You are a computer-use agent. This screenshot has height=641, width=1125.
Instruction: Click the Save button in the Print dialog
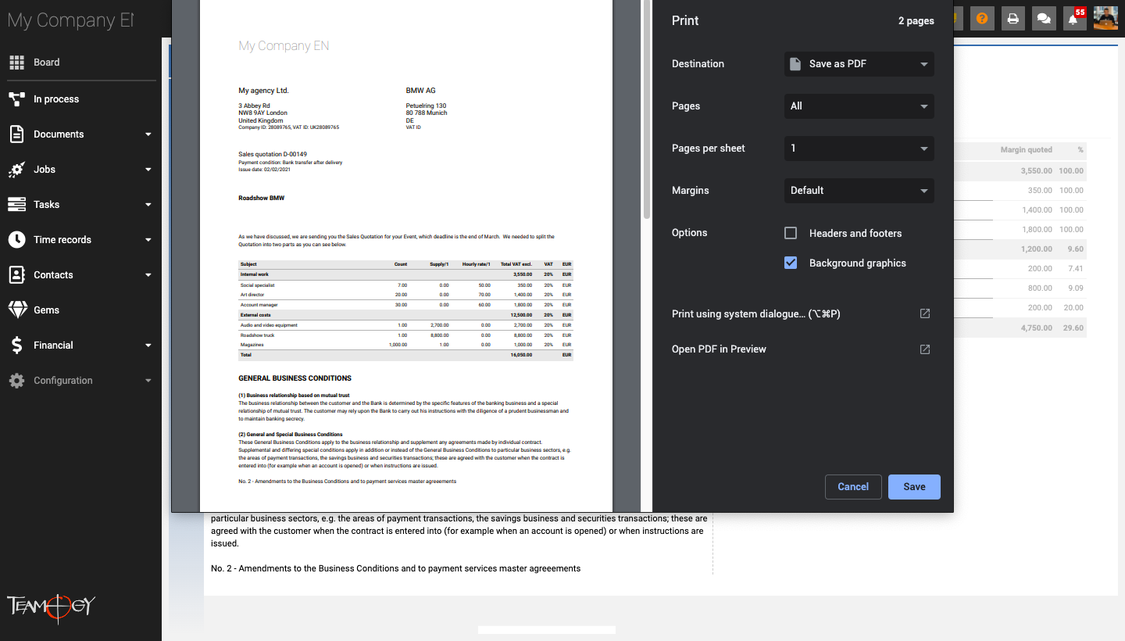[914, 487]
